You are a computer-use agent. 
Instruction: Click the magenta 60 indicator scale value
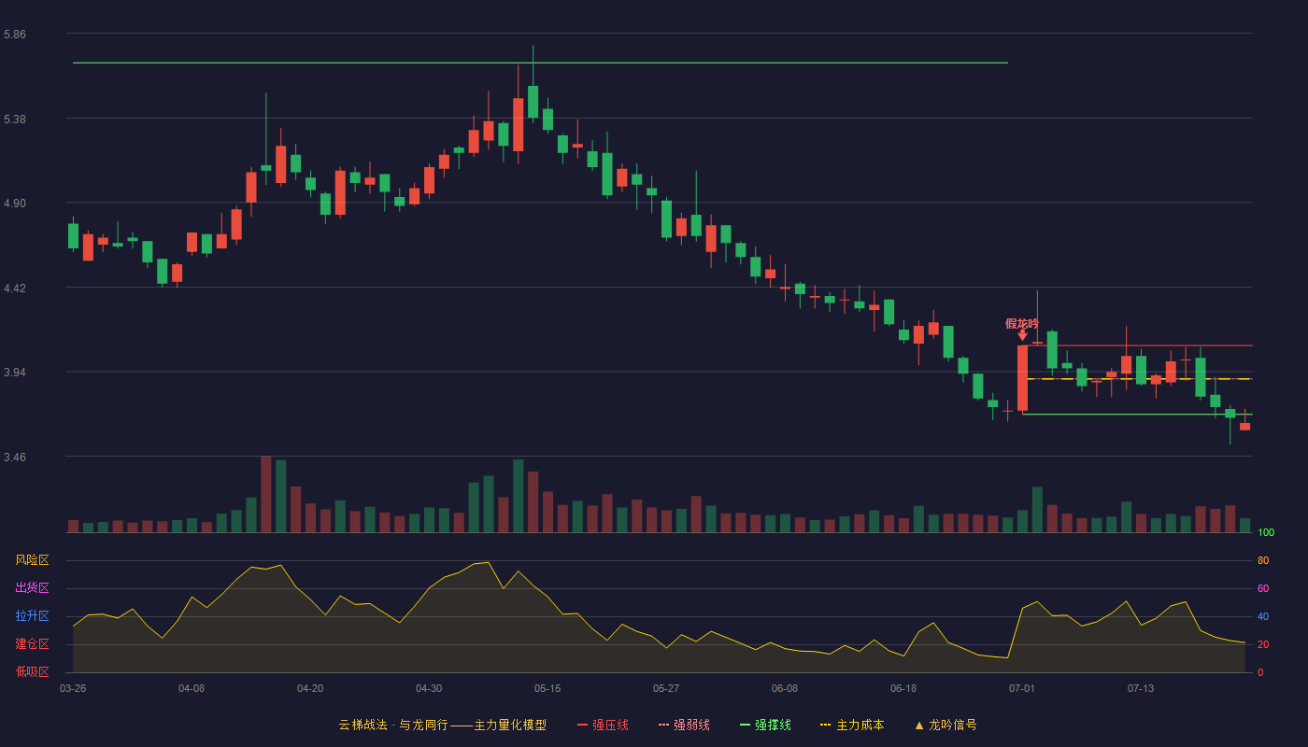(x=1263, y=588)
